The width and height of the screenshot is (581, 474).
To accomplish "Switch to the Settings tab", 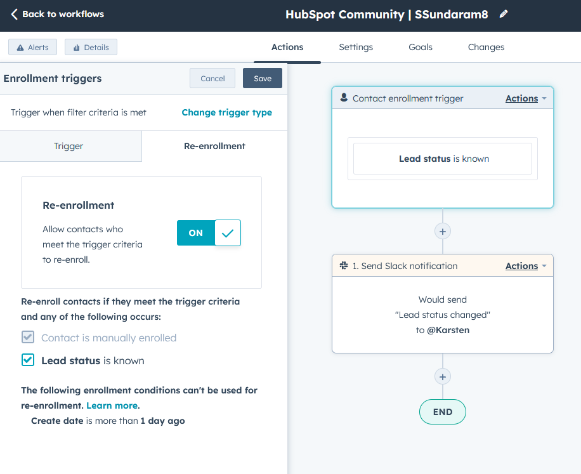I will pyautogui.click(x=355, y=47).
